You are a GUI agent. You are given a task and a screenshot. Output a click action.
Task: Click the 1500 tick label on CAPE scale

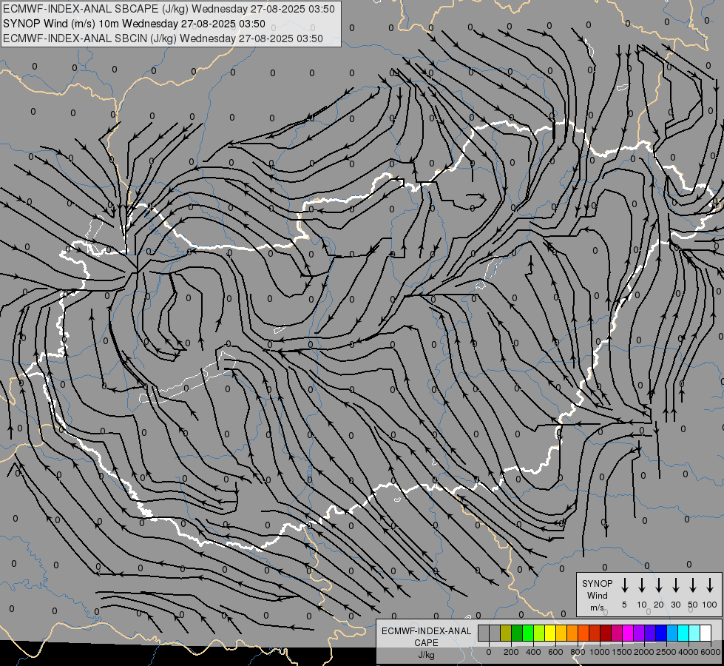(622, 652)
